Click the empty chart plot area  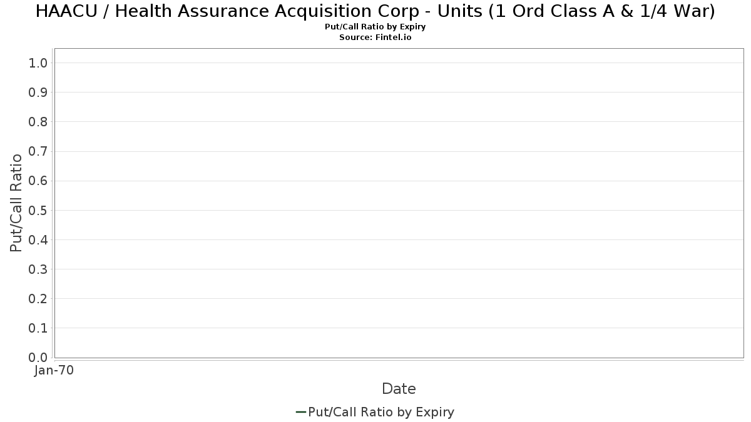(399, 203)
